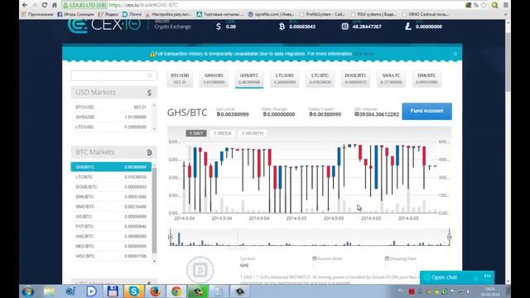530x298 pixels.
Task: Click the floppy disk icon in the taskbar
Action: (x=113, y=291)
